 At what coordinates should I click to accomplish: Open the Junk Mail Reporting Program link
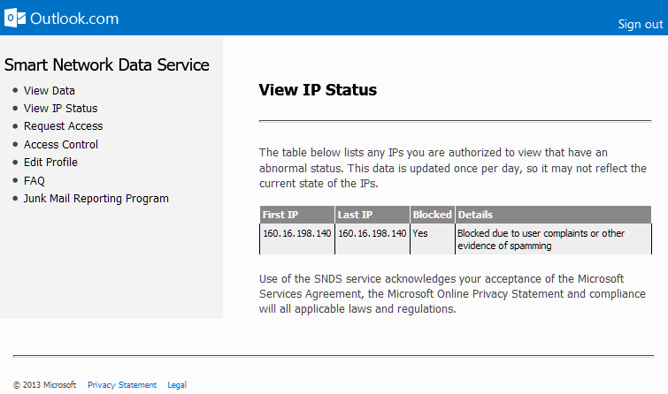(x=96, y=199)
